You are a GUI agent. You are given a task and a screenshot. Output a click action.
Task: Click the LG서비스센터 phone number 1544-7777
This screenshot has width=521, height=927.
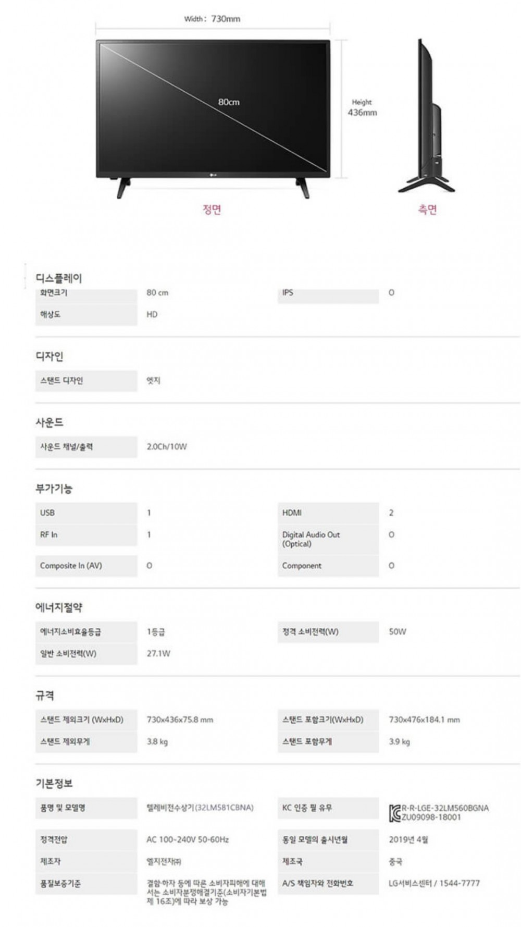tap(459, 883)
